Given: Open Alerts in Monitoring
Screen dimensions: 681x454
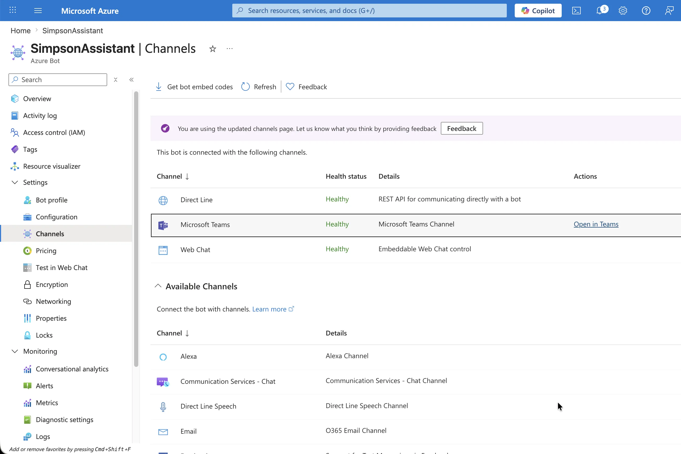Looking at the screenshot, I should tap(44, 386).
